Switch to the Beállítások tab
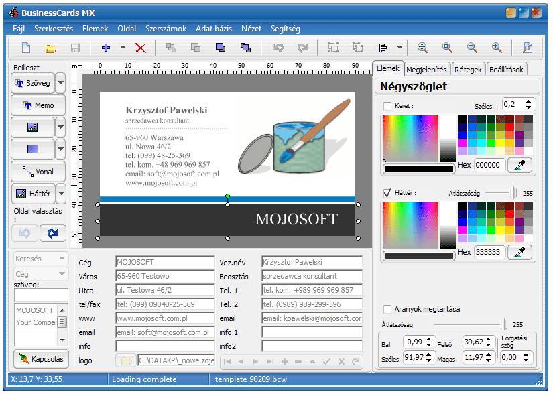This screenshot has height=394, width=553. 506,70
